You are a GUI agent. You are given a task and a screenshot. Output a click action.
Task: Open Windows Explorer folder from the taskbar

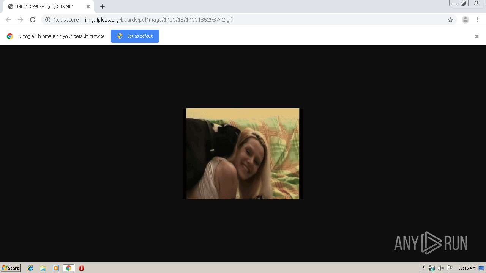coord(43,268)
